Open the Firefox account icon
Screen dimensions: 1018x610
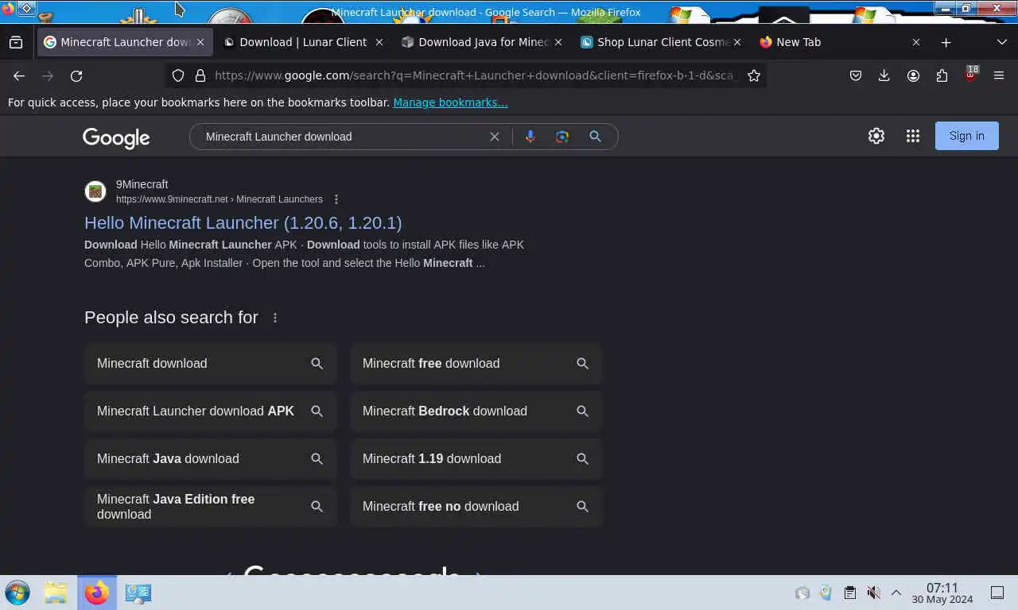tap(913, 75)
